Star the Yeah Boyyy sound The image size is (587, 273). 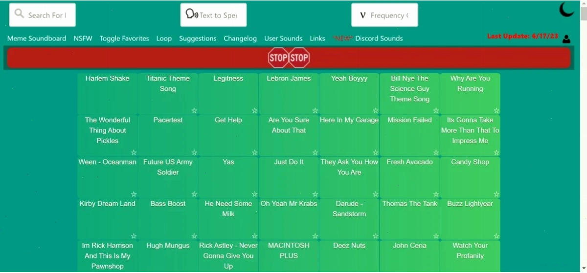[376, 111]
